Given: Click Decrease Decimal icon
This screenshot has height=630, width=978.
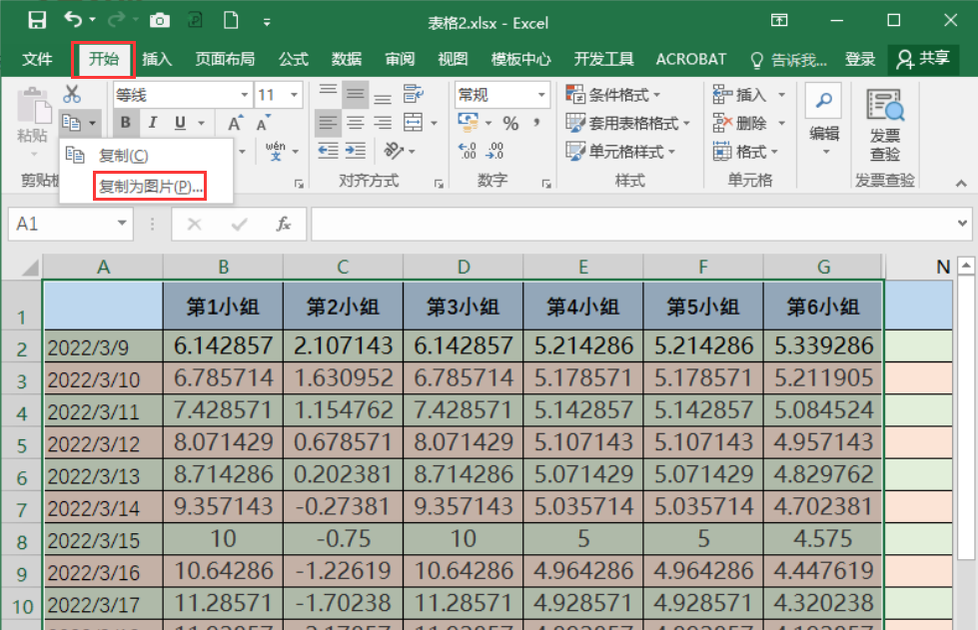Looking at the screenshot, I should pyautogui.click(x=495, y=150).
